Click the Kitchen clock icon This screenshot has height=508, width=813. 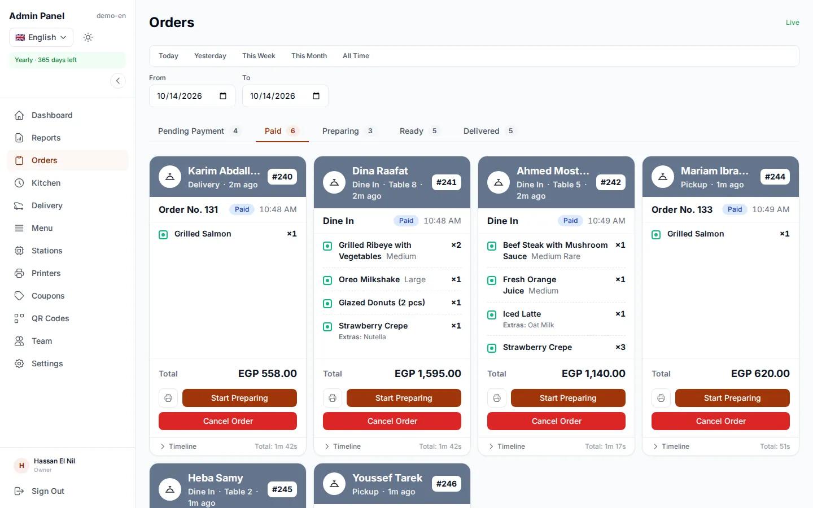19,183
